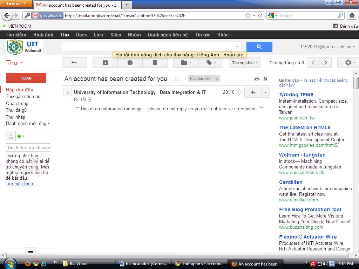Star the message from University of Information Technology
The height and width of the screenshot is (269, 359).
(239, 92)
